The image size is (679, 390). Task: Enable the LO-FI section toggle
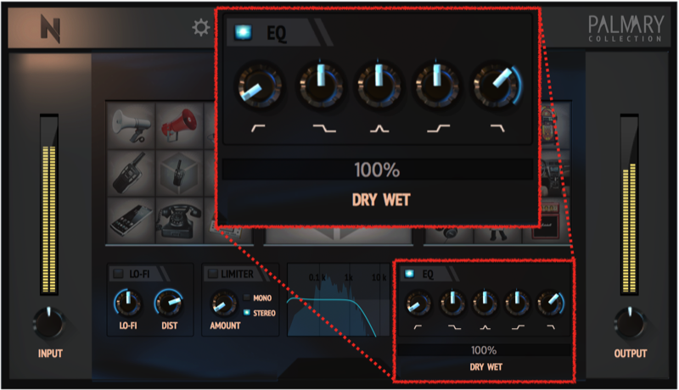(118, 274)
